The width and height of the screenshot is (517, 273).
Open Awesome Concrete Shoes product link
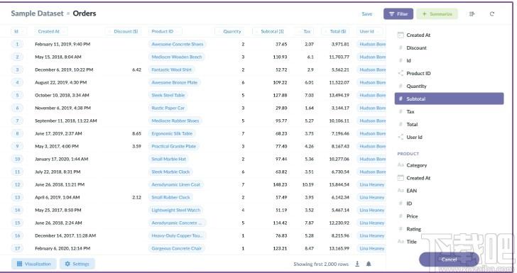[178, 44]
